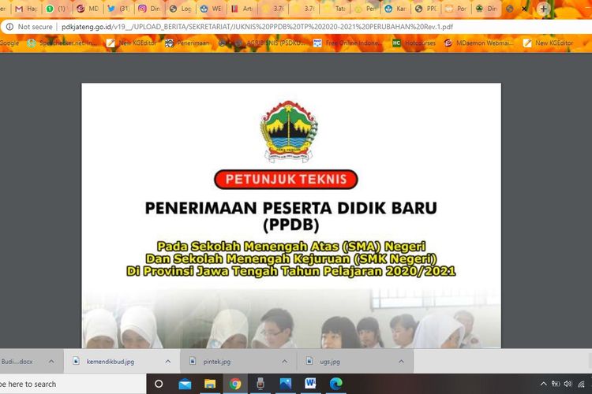Launch Microsoft Edge from the taskbar
This screenshot has width=592, height=394.
coord(335,384)
